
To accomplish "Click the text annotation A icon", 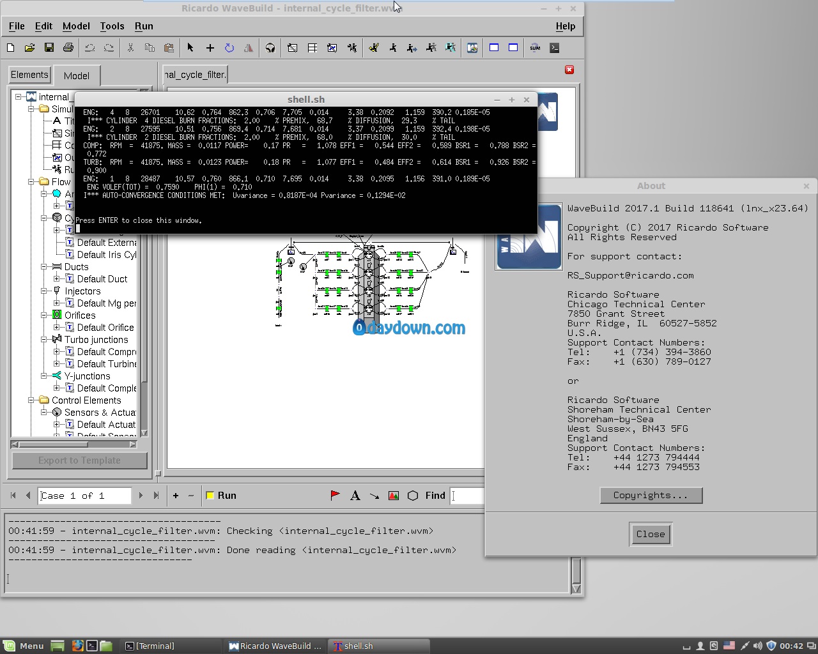I will [x=355, y=496].
